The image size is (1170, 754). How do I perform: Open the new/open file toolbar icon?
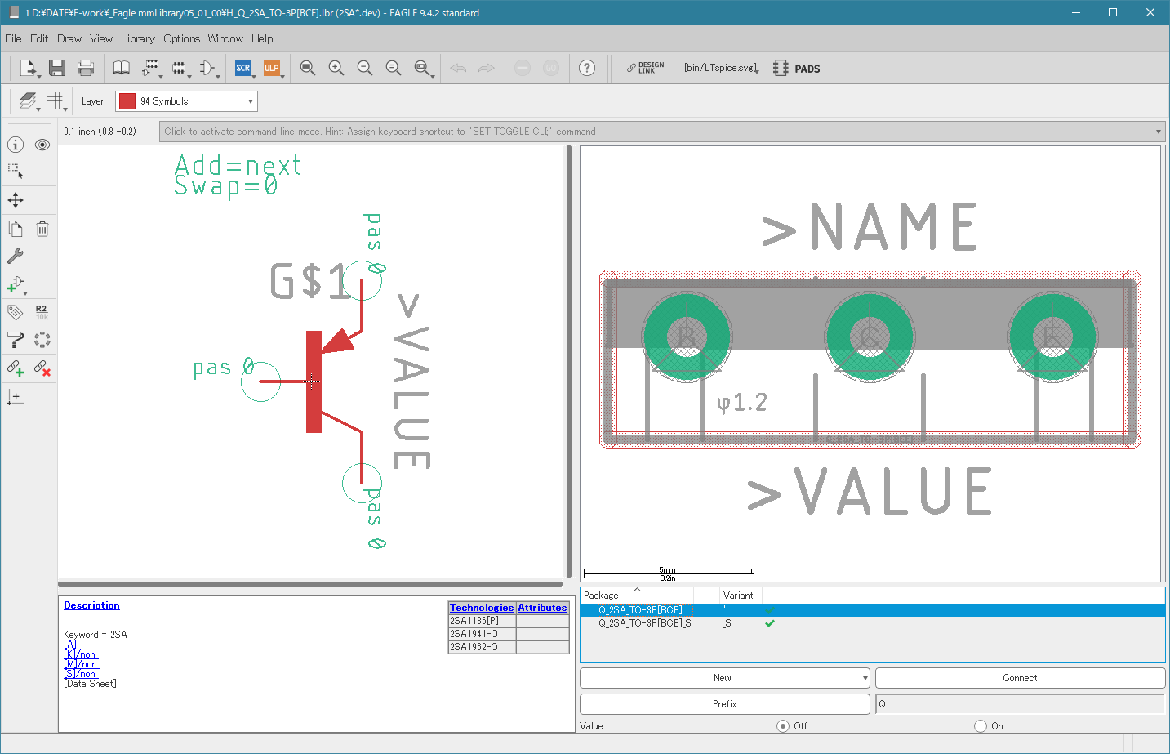(x=28, y=68)
